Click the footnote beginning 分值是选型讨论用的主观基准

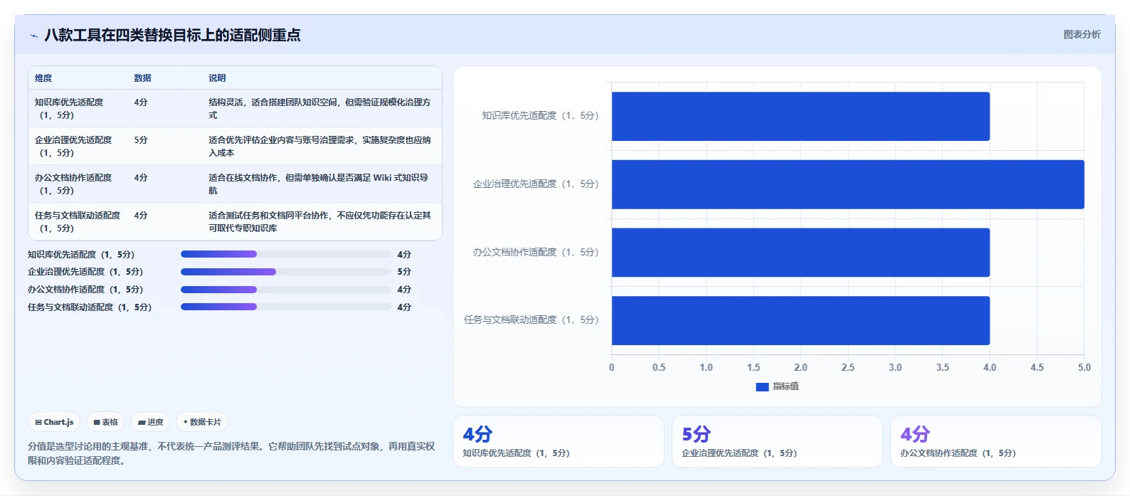pyautogui.click(x=231, y=453)
